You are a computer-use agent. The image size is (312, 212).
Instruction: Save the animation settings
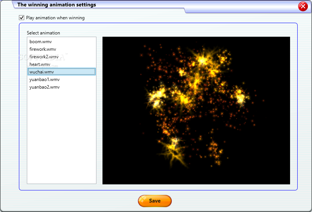click(x=155, y=201)
